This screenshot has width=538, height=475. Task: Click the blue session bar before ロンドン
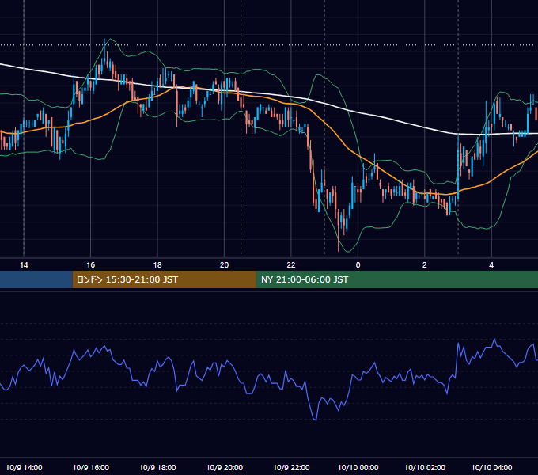pyautogui.click(x=36, y=279)
